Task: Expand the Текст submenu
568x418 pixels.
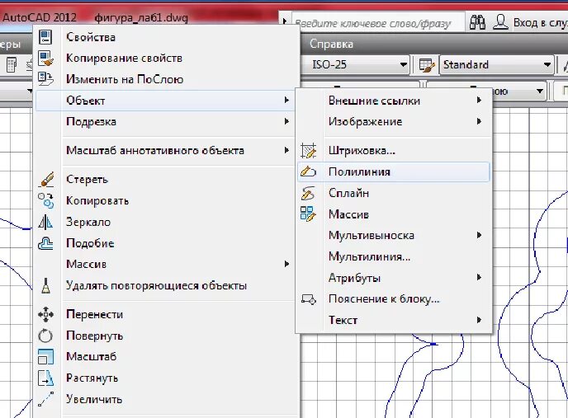Action: [479, 320]
